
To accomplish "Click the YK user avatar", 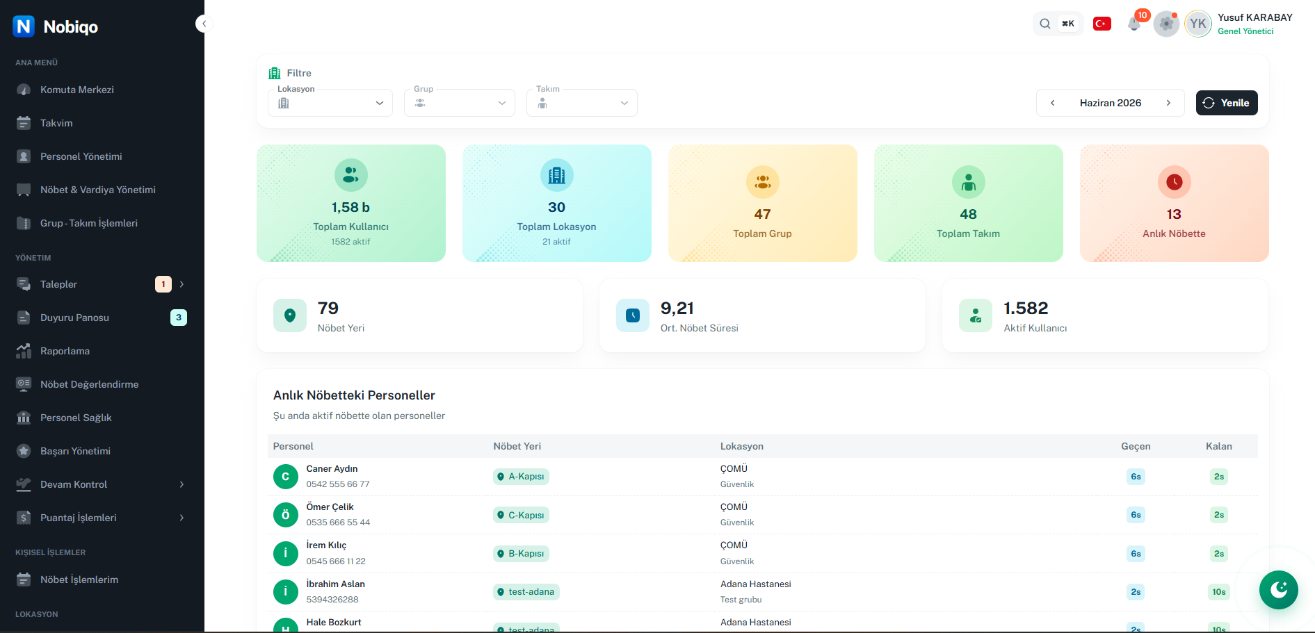I will point(1198,24).
